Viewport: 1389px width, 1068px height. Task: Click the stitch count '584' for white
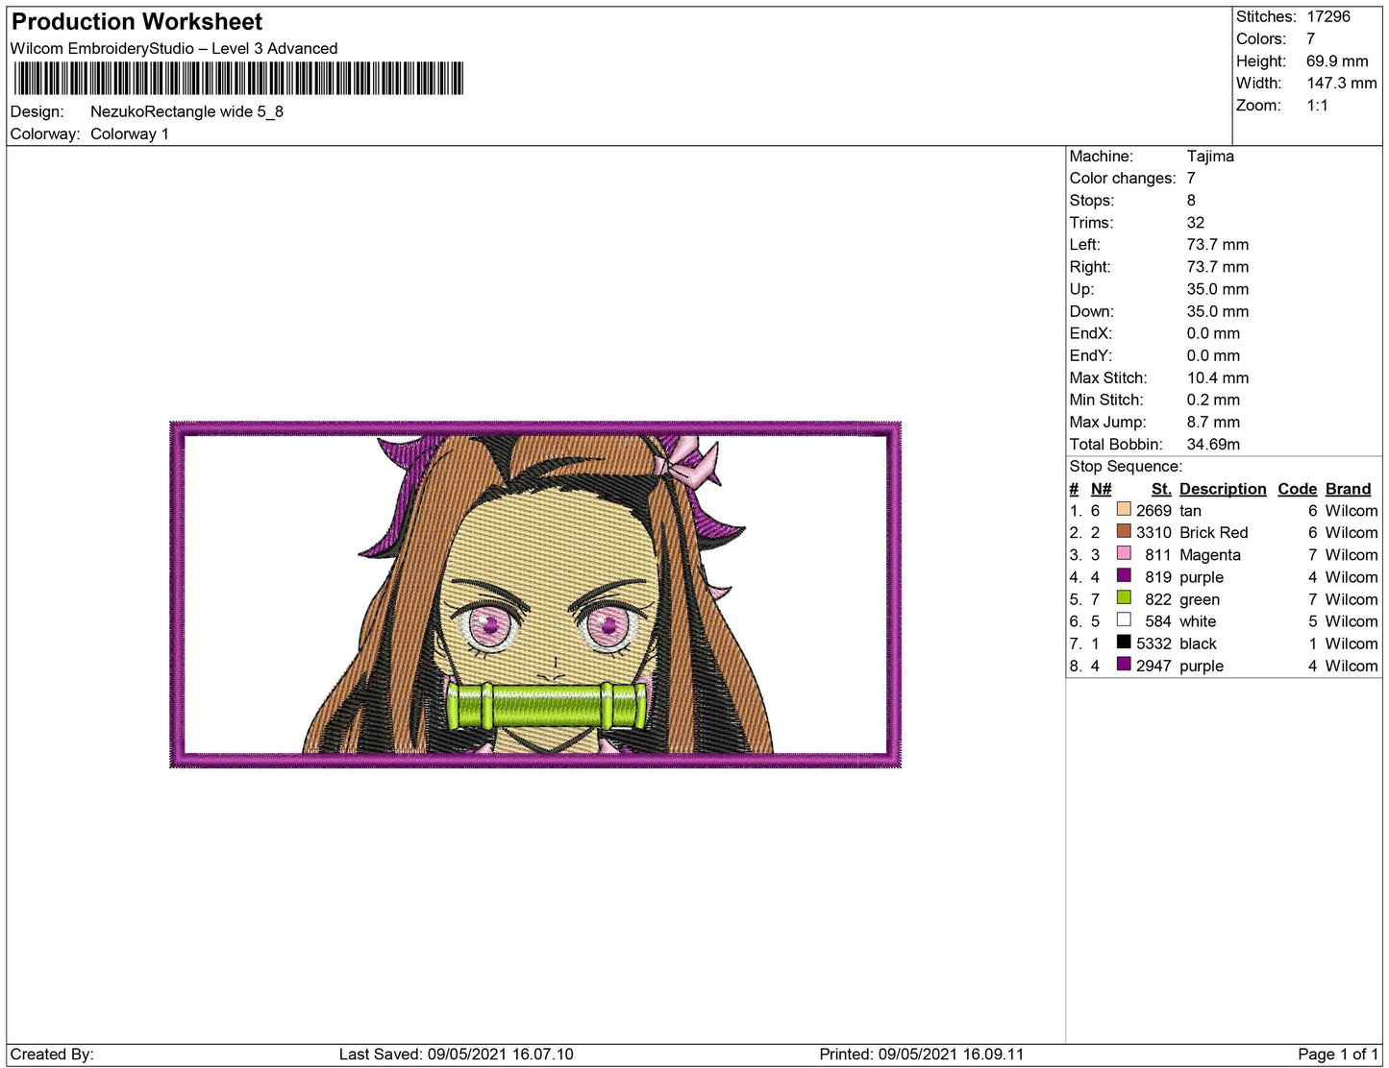[1158, 621]
